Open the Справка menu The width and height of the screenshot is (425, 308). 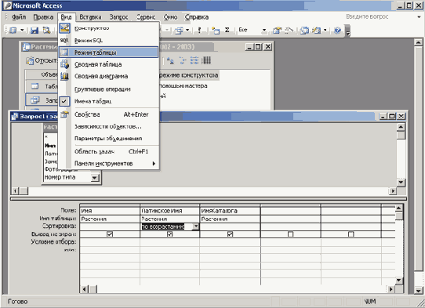coord(197,17)
